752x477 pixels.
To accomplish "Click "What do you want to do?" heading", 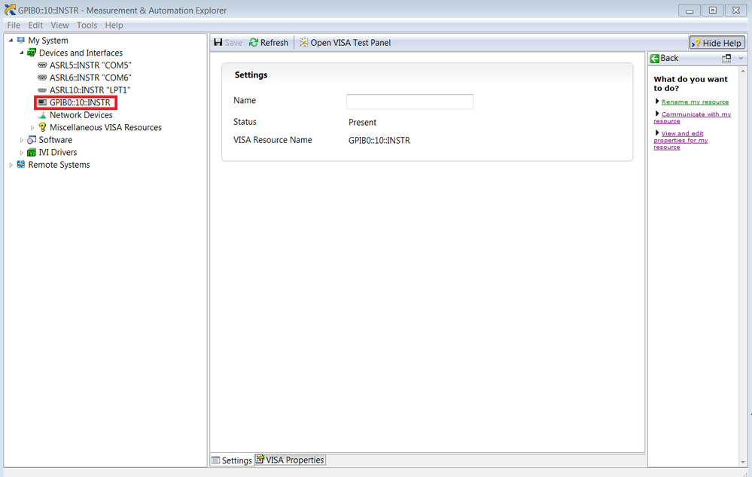I will pos(690,84).
